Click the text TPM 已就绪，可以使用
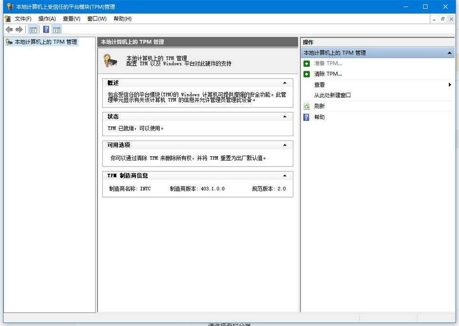 pos(135,128)
